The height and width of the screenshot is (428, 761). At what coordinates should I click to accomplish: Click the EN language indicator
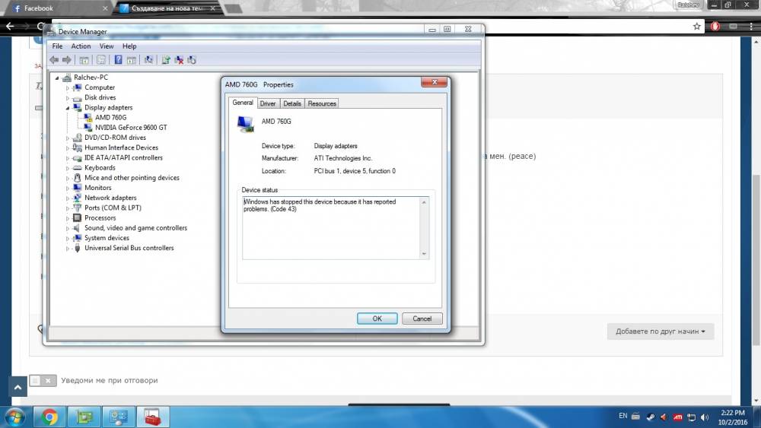622,416
